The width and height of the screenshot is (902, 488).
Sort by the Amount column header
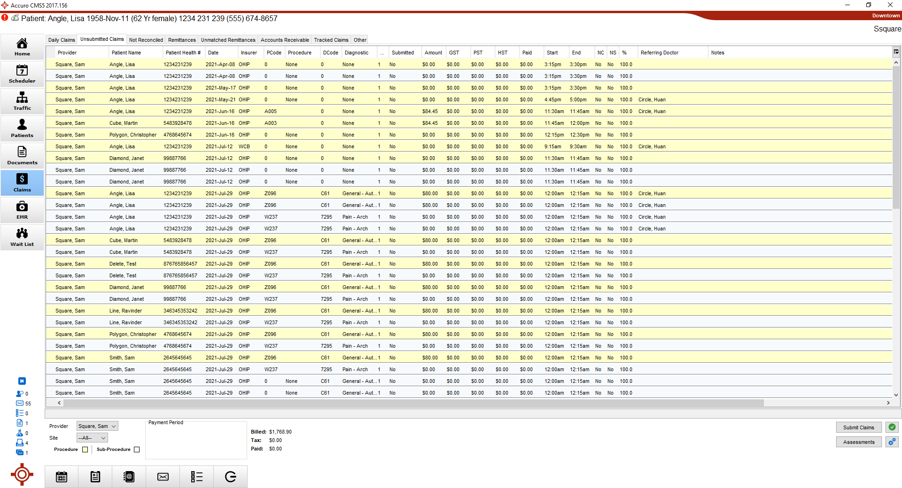pyautogui.click(x=433, y=53)
